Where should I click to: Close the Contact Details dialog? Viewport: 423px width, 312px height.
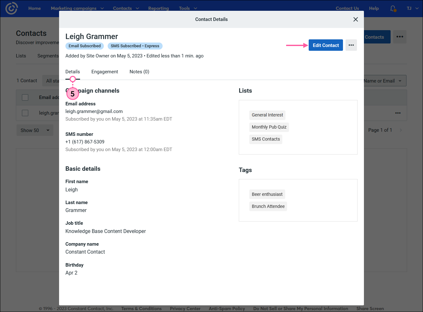355,19
